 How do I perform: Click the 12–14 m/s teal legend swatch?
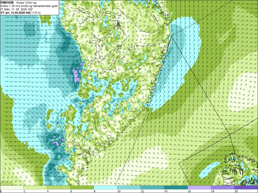(x=152, y=188)
